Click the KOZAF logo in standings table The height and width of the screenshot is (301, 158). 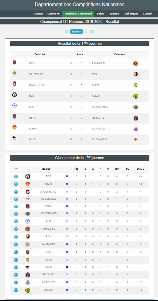[x=28, y=184]
